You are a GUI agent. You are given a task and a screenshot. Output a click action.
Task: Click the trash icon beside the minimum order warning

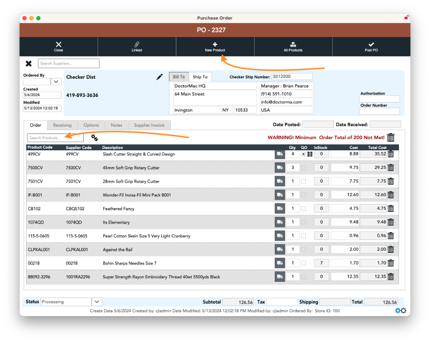click(390, 137)
